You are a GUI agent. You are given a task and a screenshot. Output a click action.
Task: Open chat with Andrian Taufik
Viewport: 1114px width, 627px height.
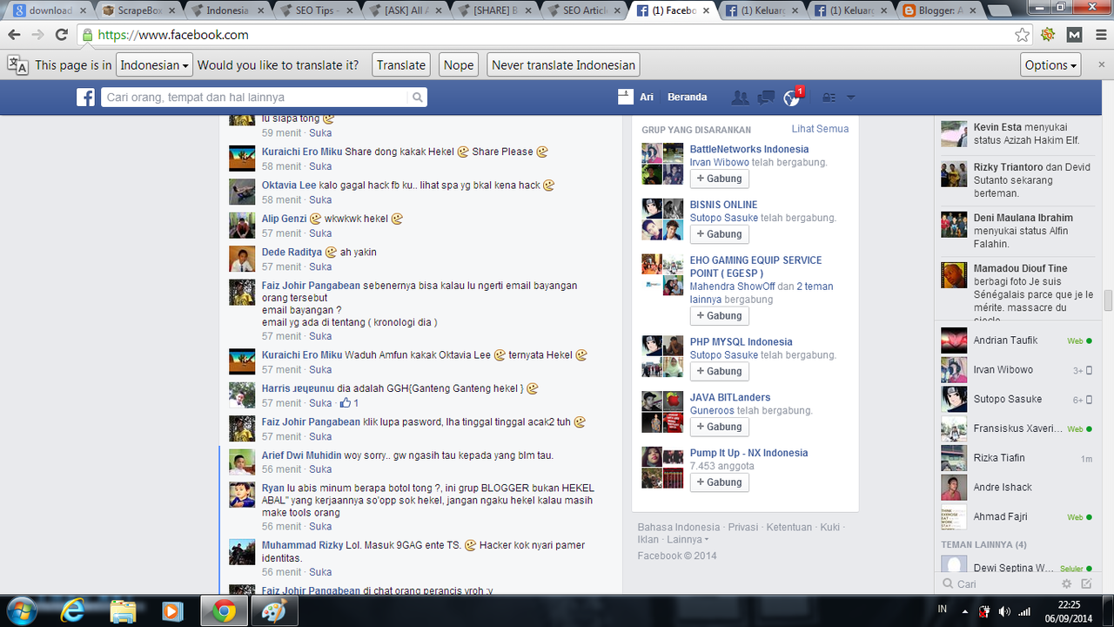point(1017,340)
